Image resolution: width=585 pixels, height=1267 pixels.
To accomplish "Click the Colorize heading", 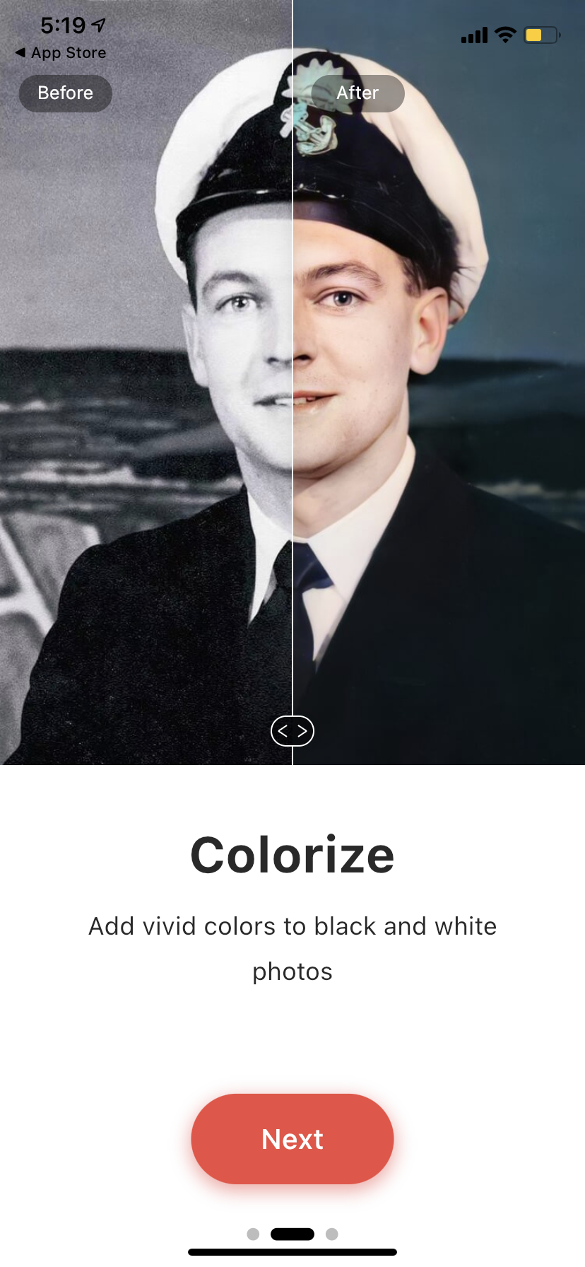I will (292, 855).
